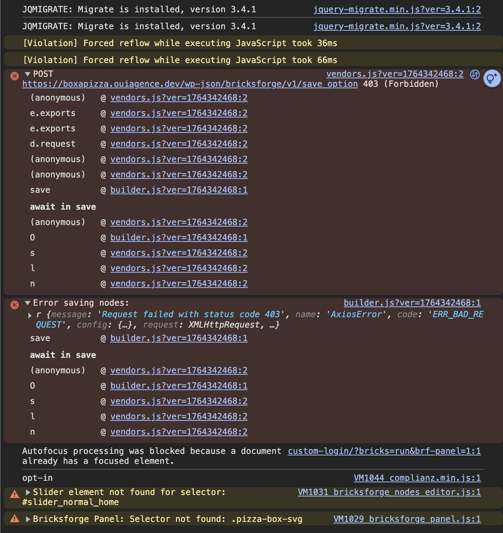Viewport: 503px width, 533px height.
Task: Collapse the POST error stack trace
Action: (28, 74)
